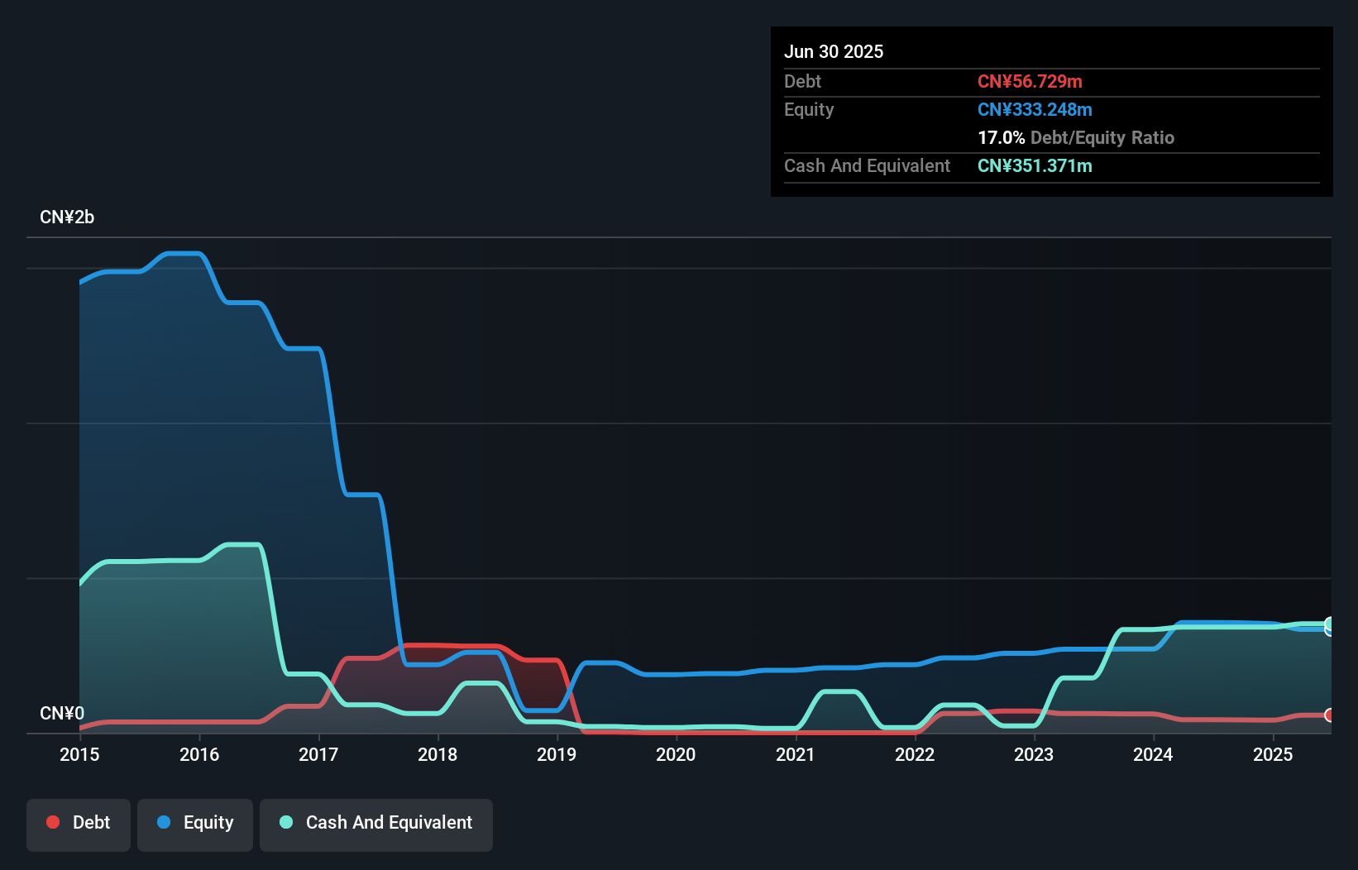Toggle visibility of the Debt series
The width and height of the screenshot is (1358, 870).
[78, 825]
